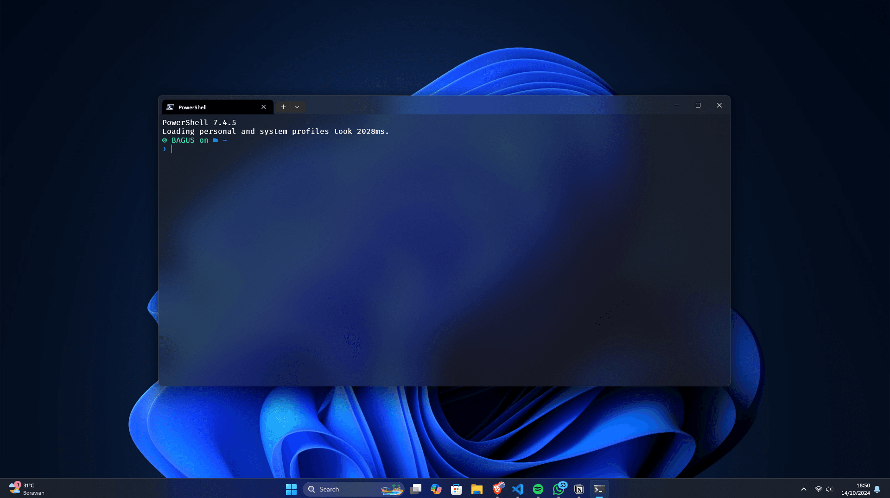Open Notion from the taskbar

click(579, 489)
